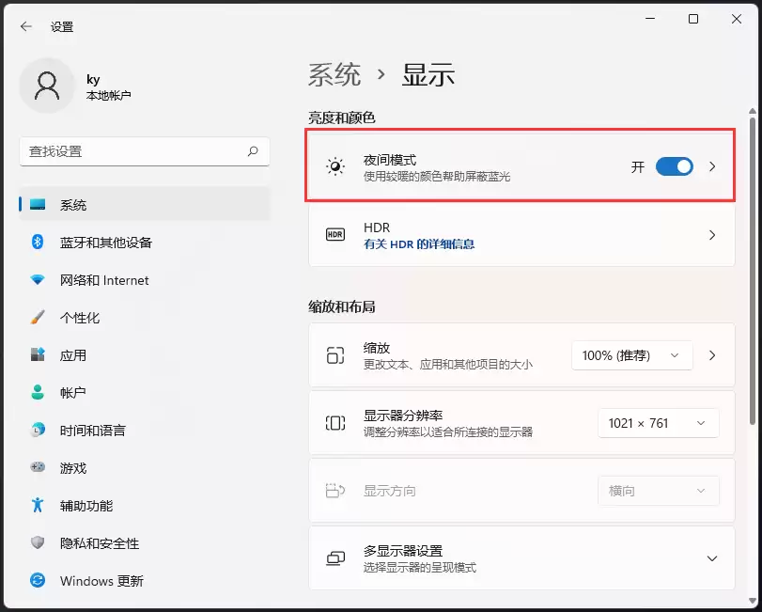
Task: Open the scale 100% dropdown
Action: [x=631, y=355]
